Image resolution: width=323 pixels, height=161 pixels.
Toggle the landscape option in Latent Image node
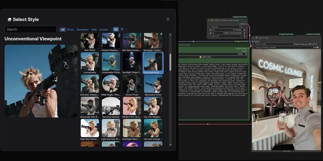tap(228, 27)
